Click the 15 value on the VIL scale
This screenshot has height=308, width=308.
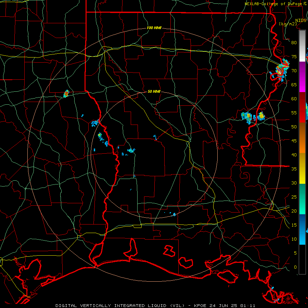click(x=294, y=225)
